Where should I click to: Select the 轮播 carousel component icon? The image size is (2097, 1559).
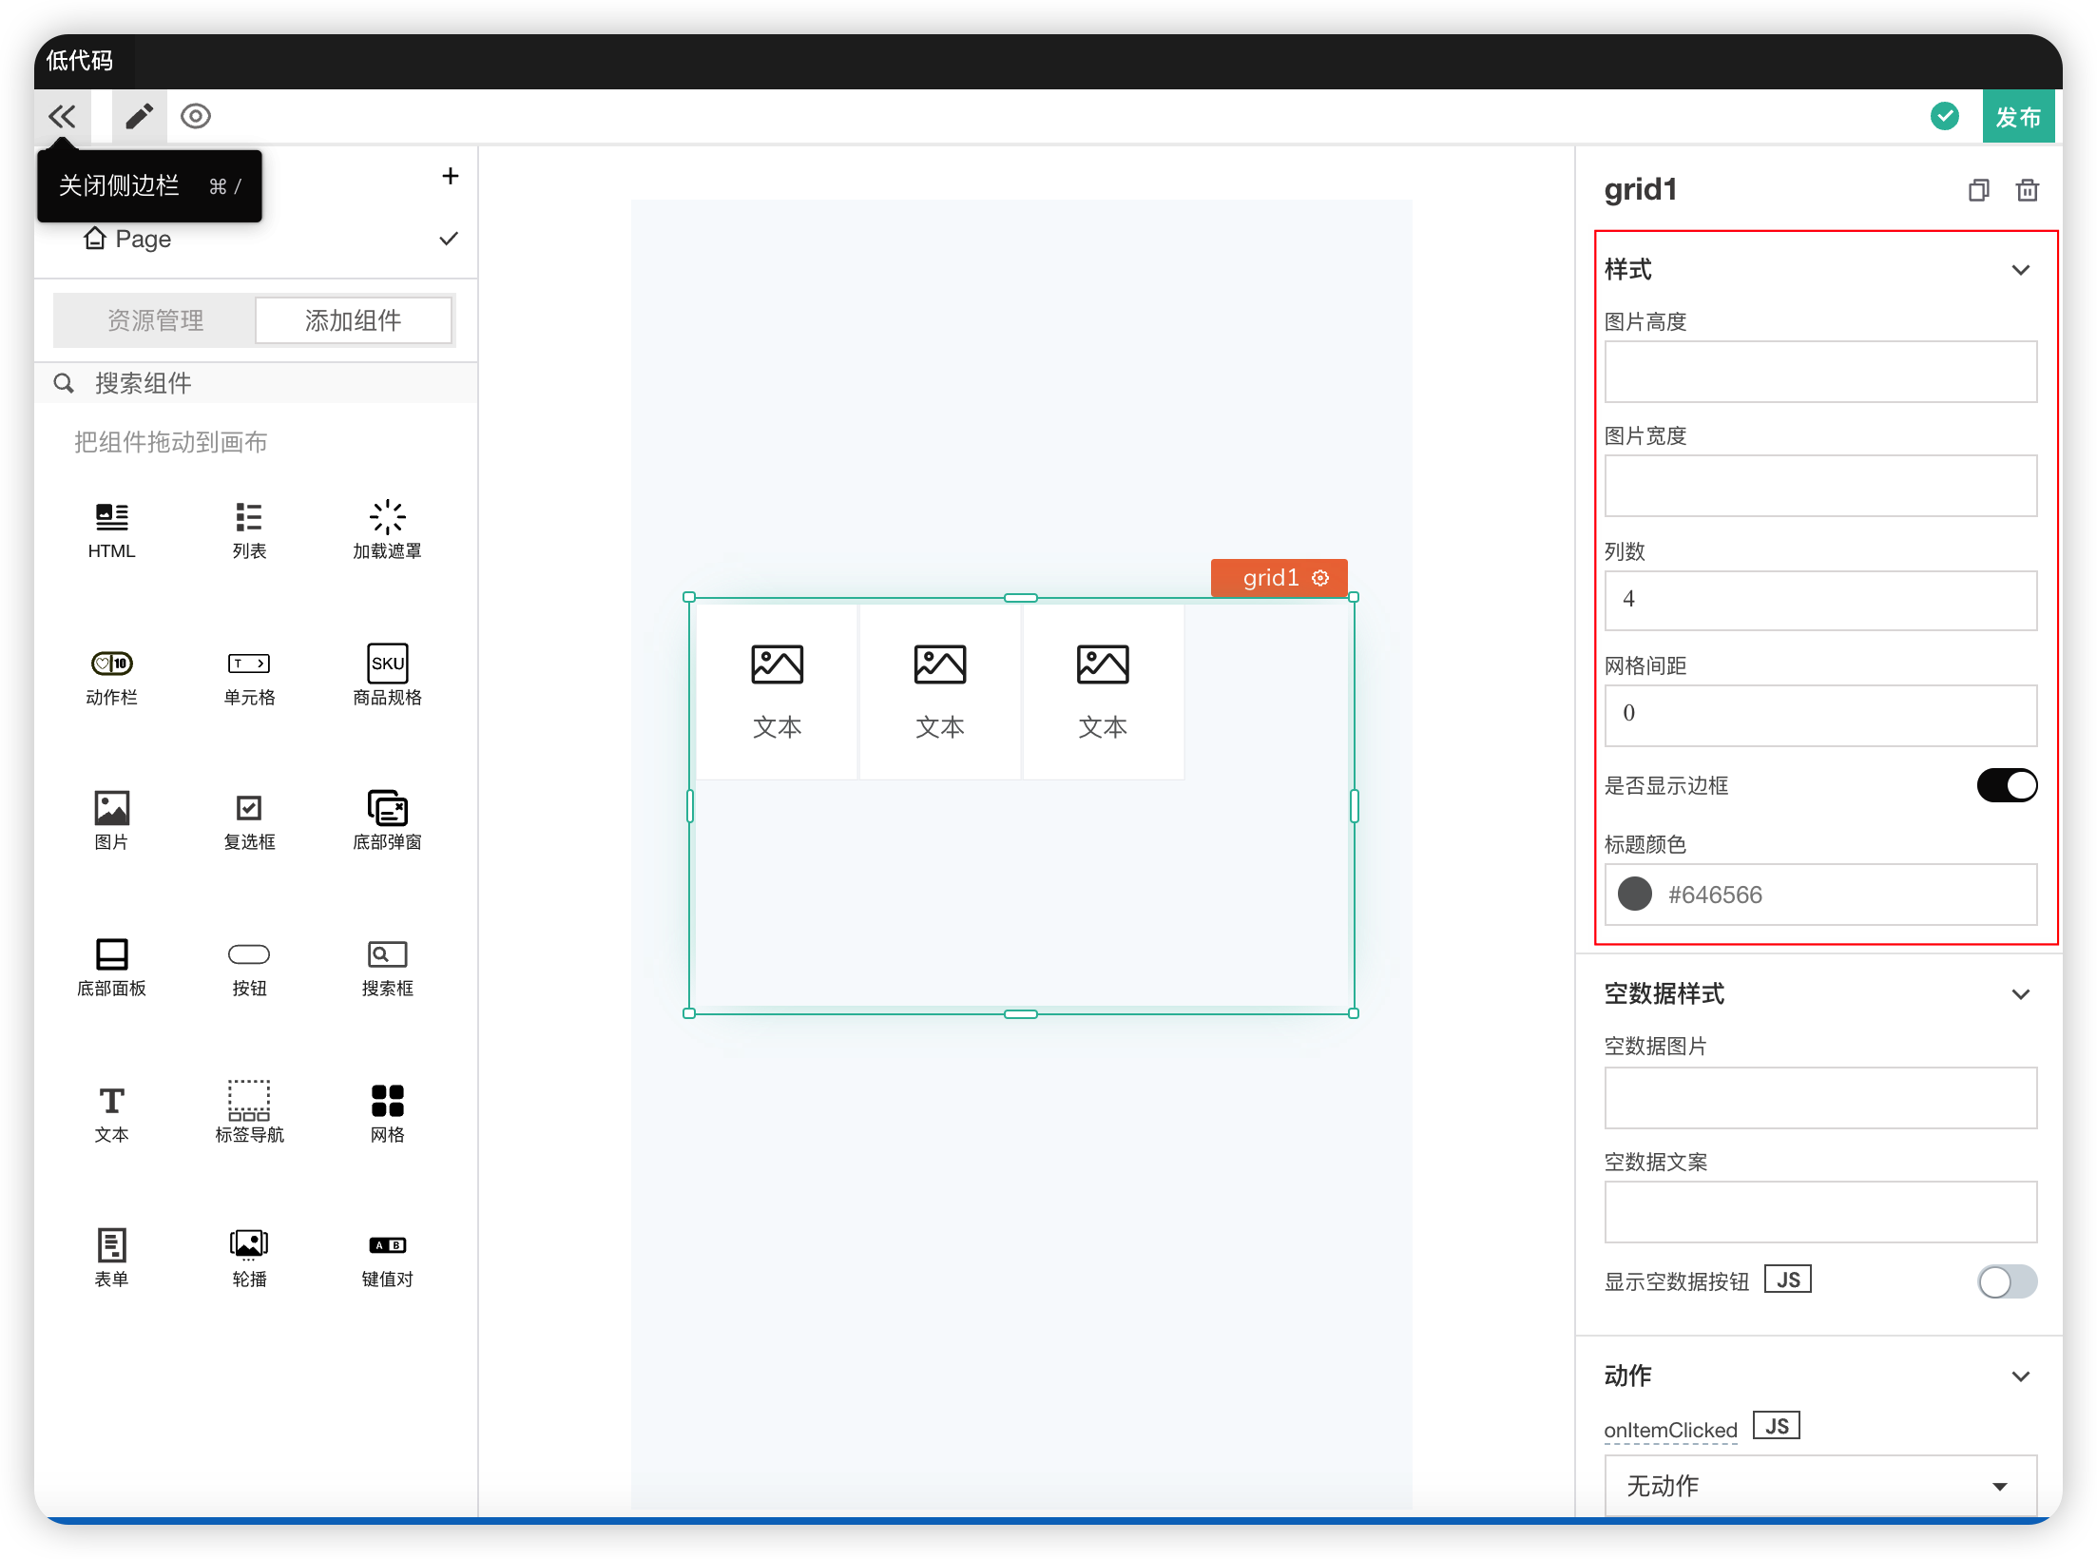pos(249,1243)
